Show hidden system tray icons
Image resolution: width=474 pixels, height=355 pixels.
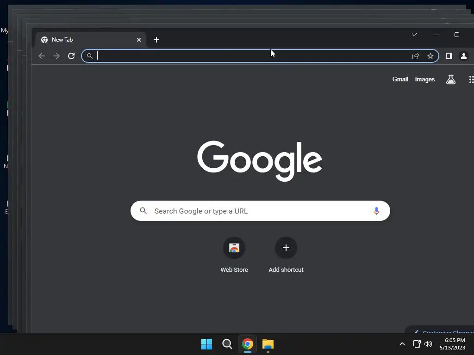click(x=402, y=344)
